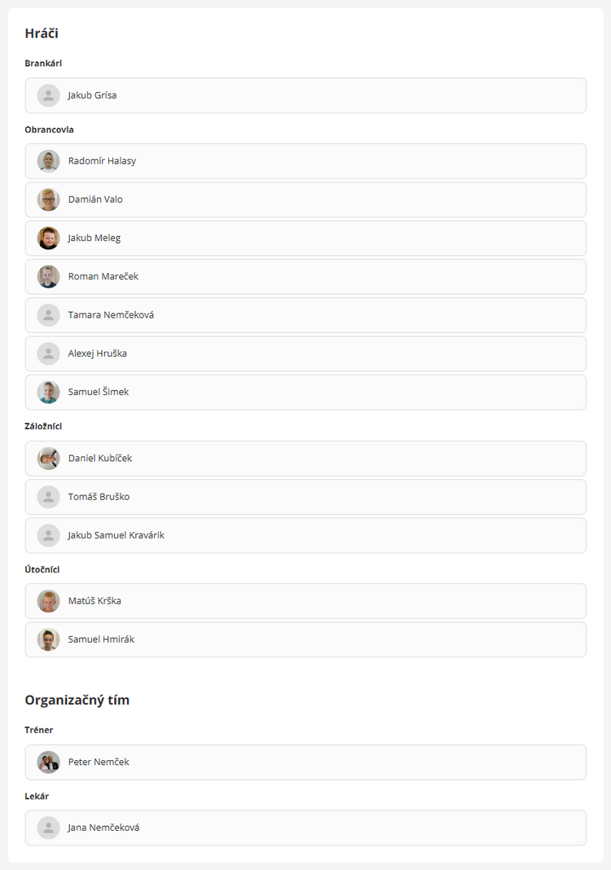611x870 pixels.
Task: Click Tomáš Bruško's default avatar icon
Action: click(x=48, y=497)
